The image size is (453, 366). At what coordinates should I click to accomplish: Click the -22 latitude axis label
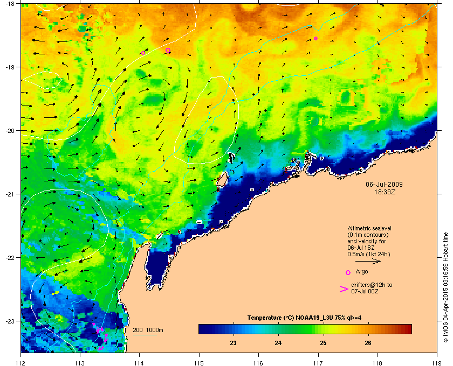coord(10,258)
